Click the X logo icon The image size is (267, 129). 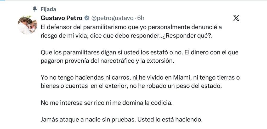click(x=236, y=18)
